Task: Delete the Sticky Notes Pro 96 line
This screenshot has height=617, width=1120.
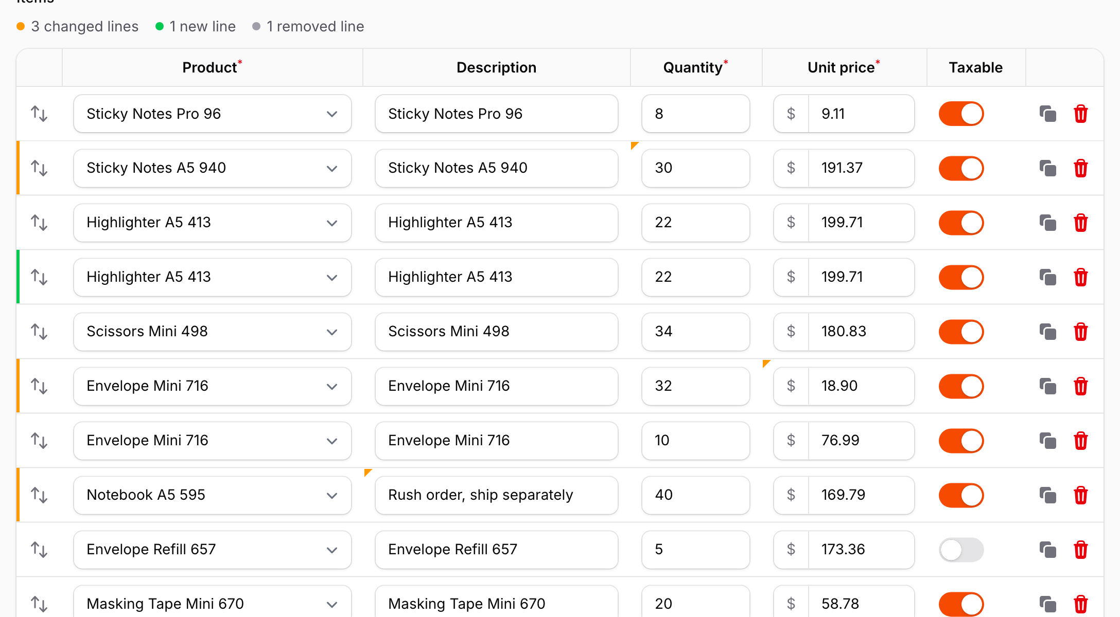Action: 1080,114
